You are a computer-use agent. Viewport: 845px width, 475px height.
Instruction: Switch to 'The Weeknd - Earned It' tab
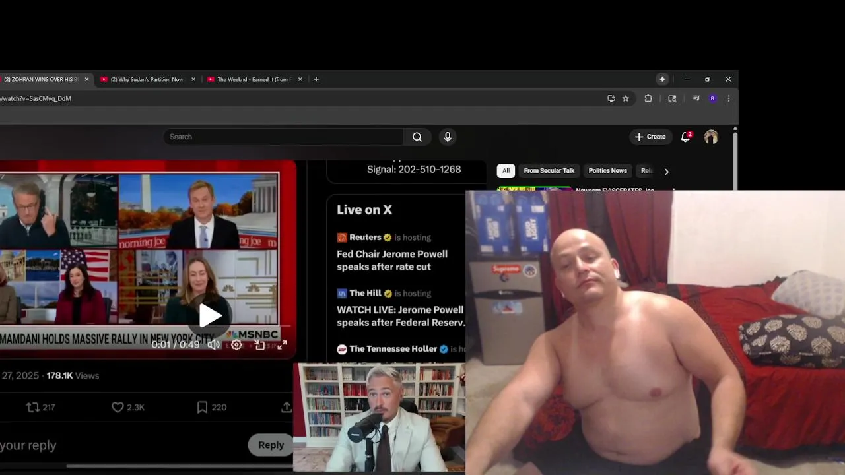coord(253,79)
